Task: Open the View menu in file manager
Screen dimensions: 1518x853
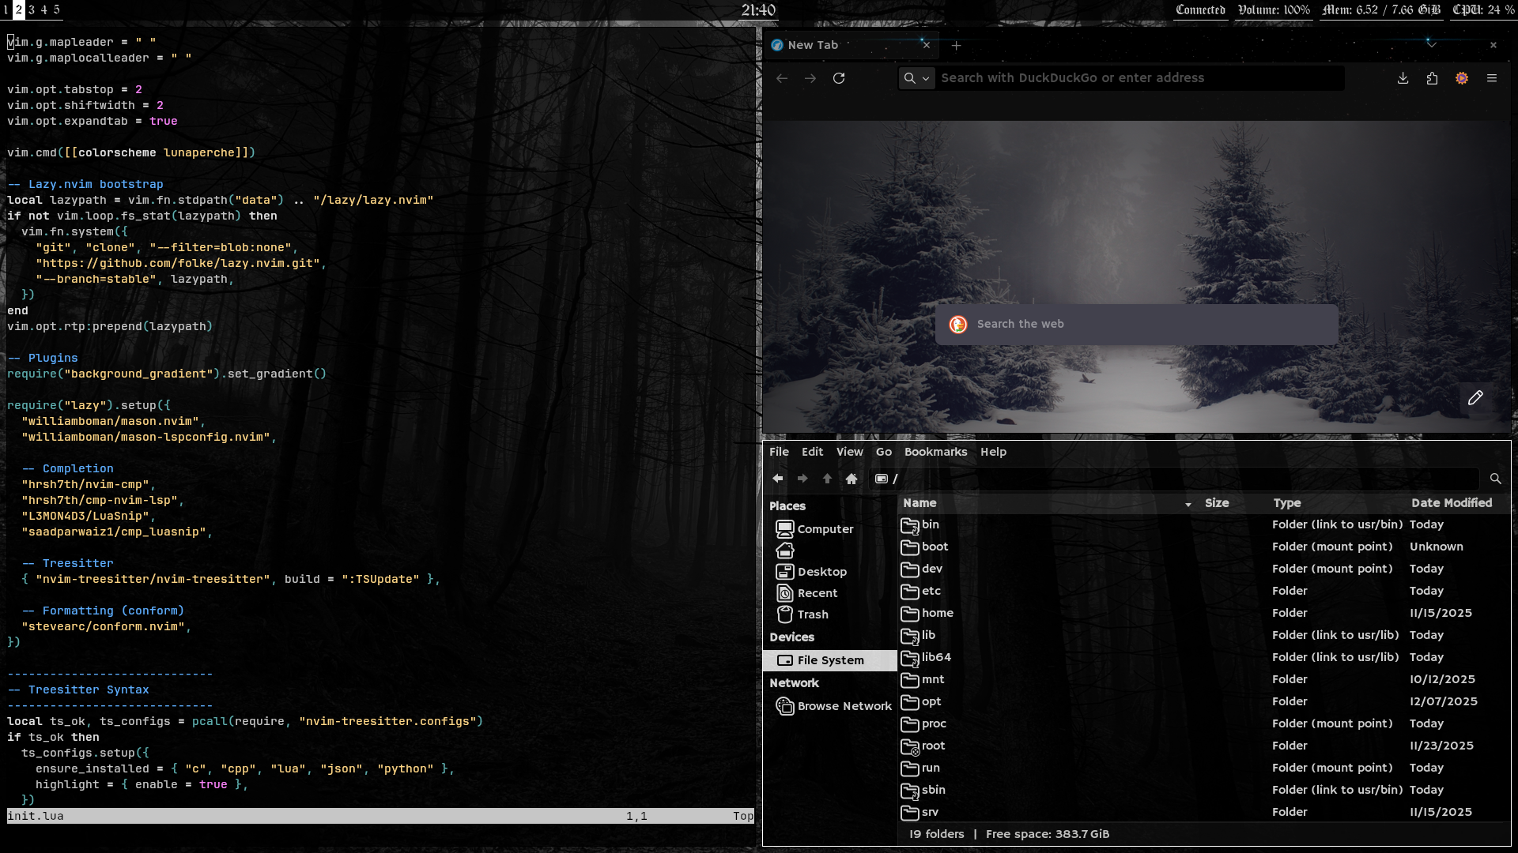Action: tap(849, 452)
